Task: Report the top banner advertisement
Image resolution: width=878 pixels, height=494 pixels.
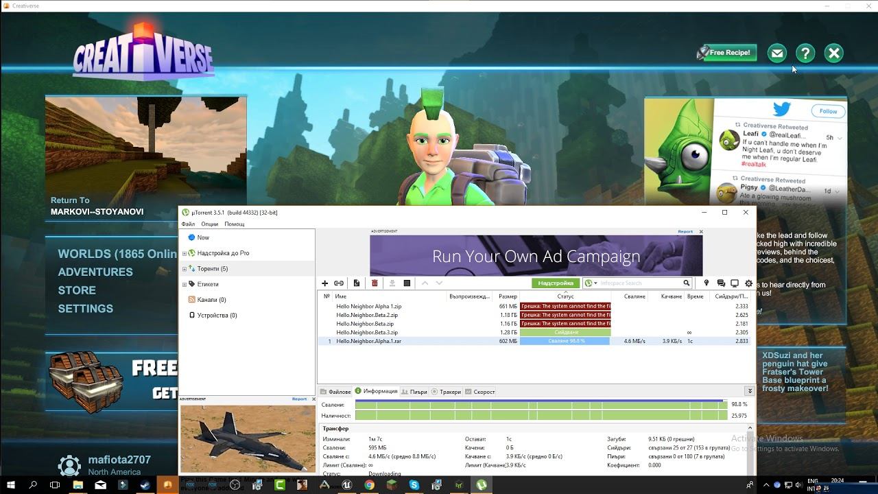Action: (685, 232)
